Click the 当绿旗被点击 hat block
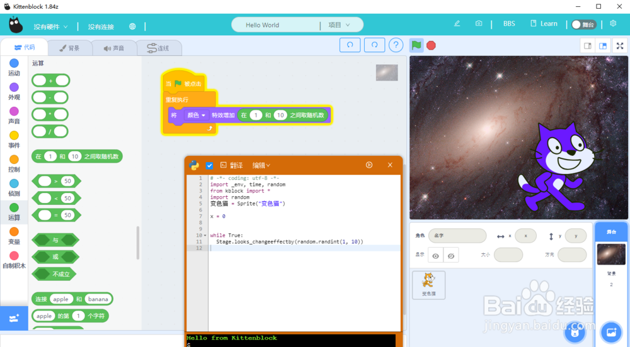 [185, 81]
